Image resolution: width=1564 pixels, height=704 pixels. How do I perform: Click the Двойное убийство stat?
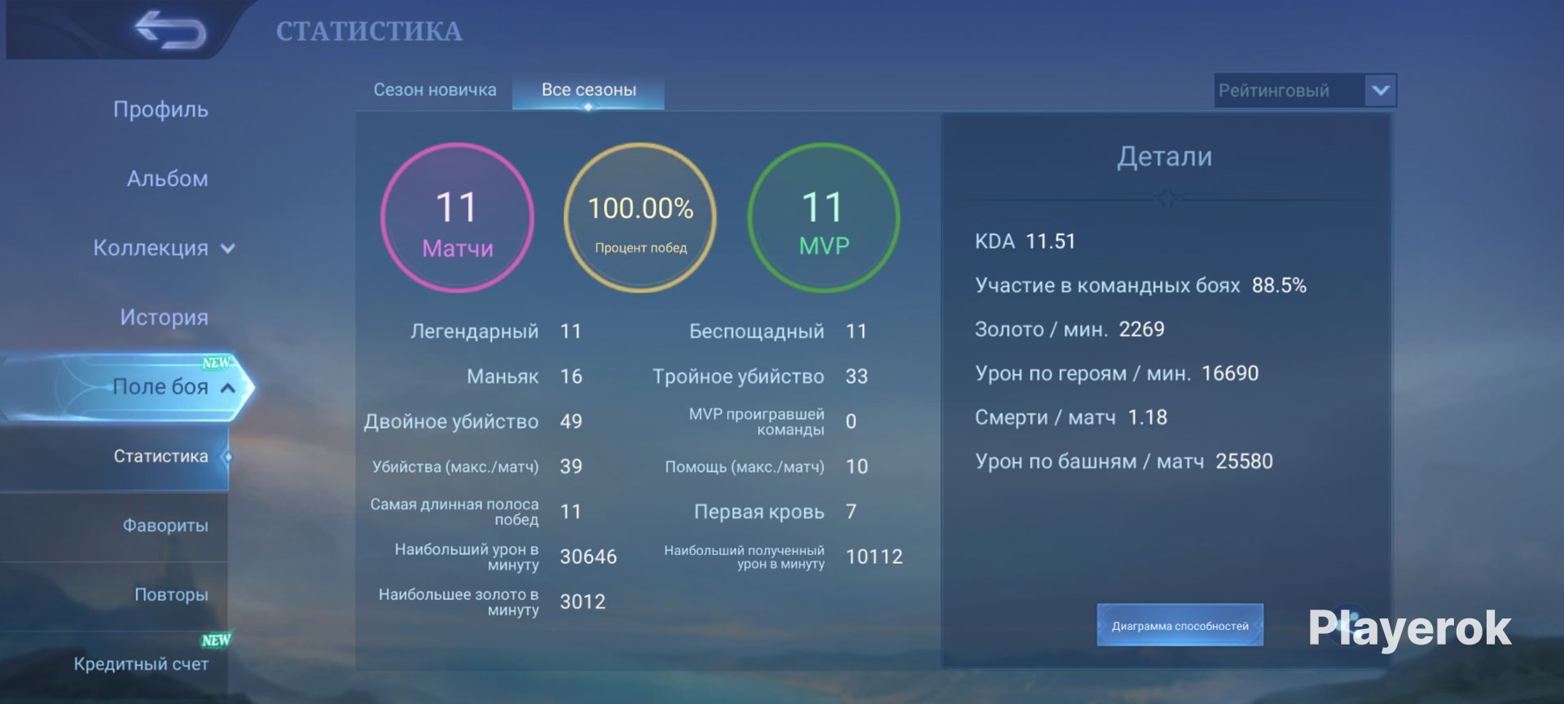(472, 421)
